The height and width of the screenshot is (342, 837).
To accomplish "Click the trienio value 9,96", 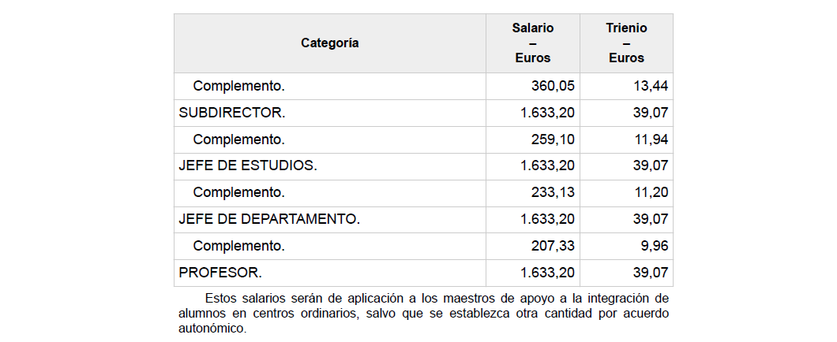I will [655, 246].
